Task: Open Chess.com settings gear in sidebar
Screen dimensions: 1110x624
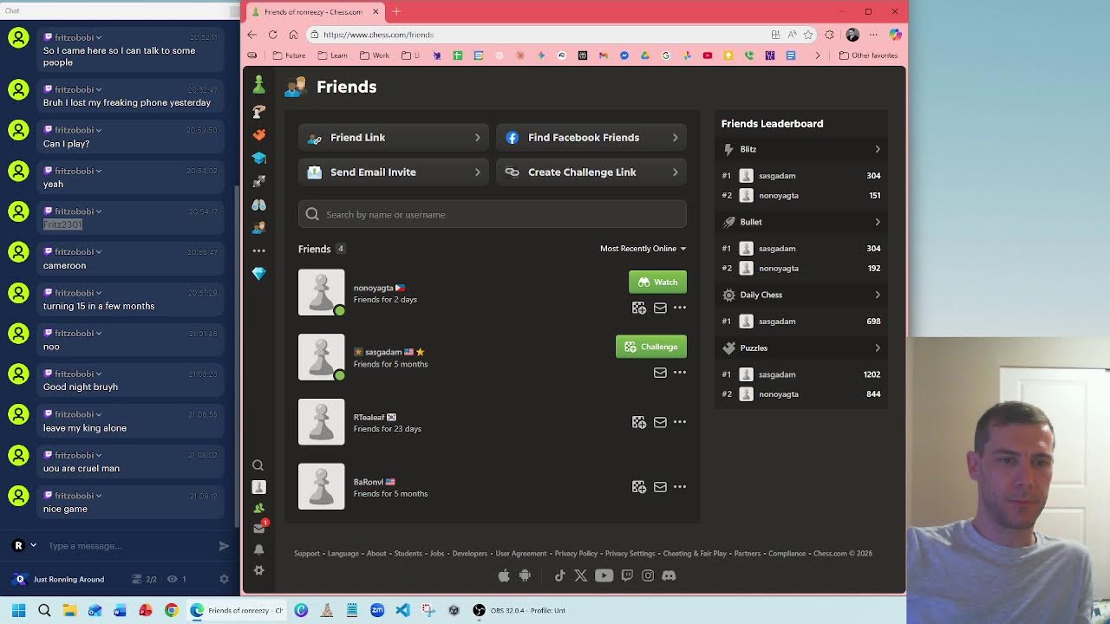Action: [x=258, y=570]
